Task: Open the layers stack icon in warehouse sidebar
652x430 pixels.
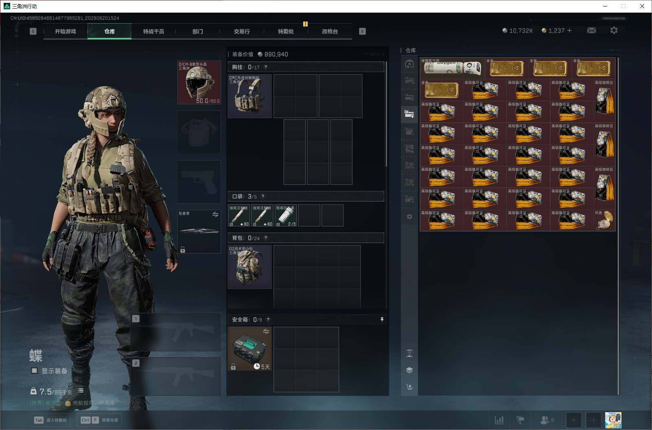Action: [409, 370]
